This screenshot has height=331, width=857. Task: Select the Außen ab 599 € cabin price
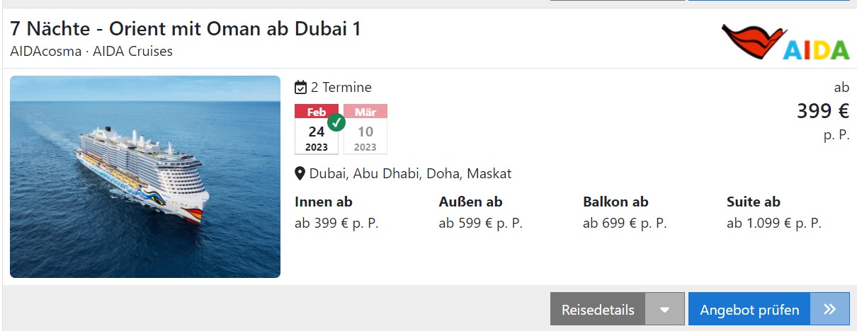481,213
